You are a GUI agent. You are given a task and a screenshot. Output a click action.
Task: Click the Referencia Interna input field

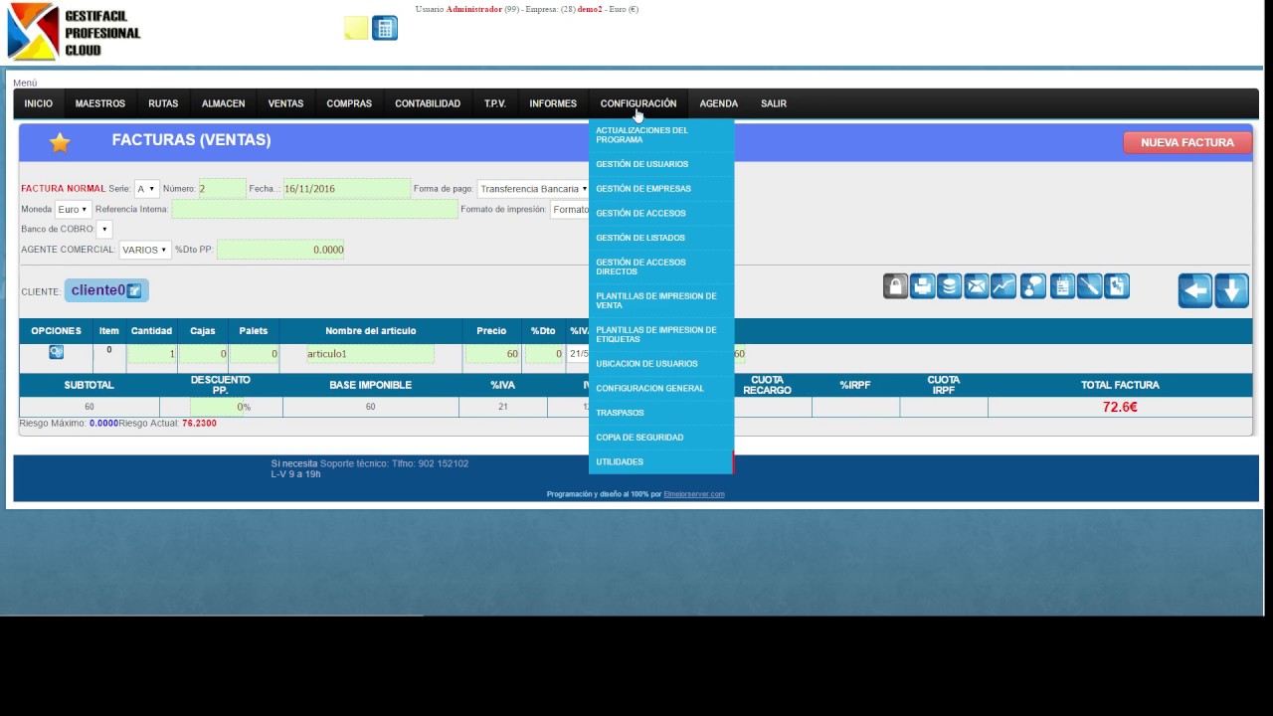pos(315,209)
